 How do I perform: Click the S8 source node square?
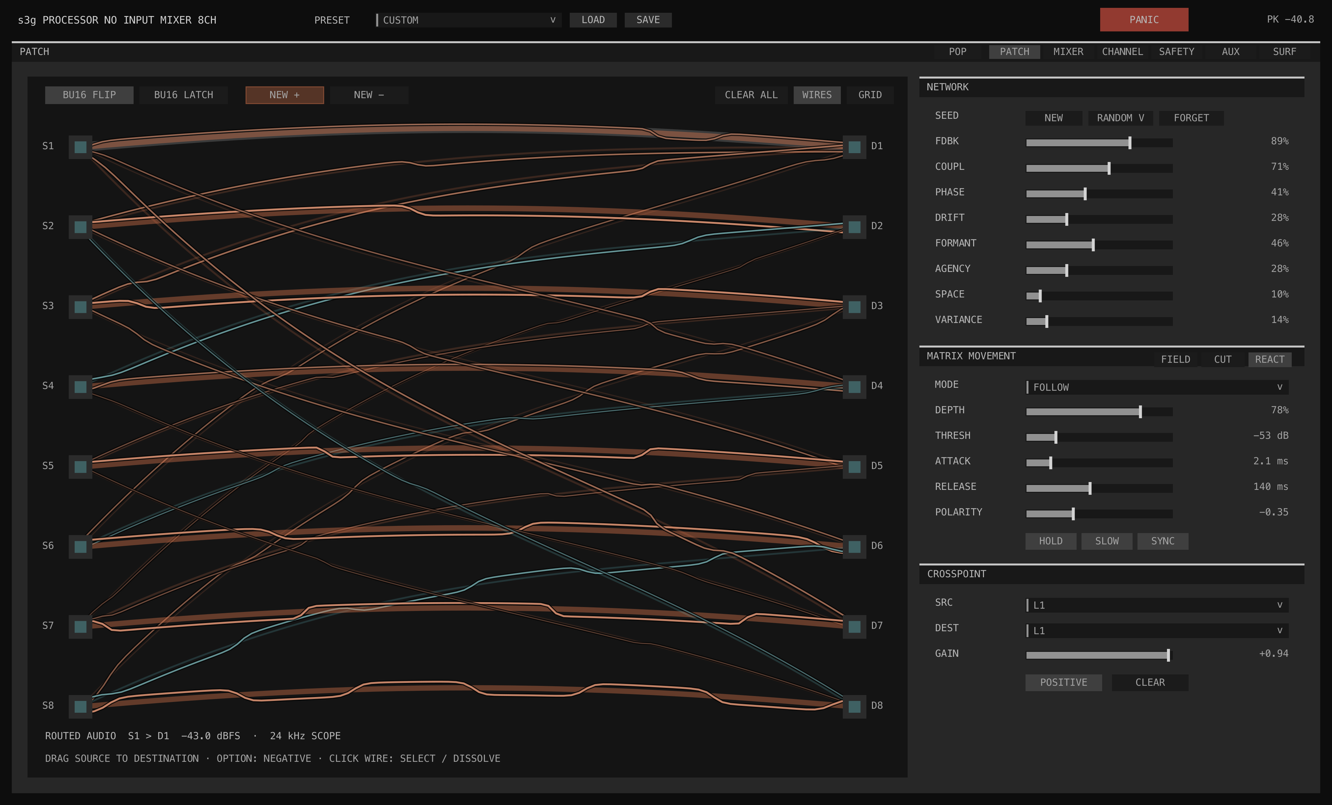coord(81,706)
